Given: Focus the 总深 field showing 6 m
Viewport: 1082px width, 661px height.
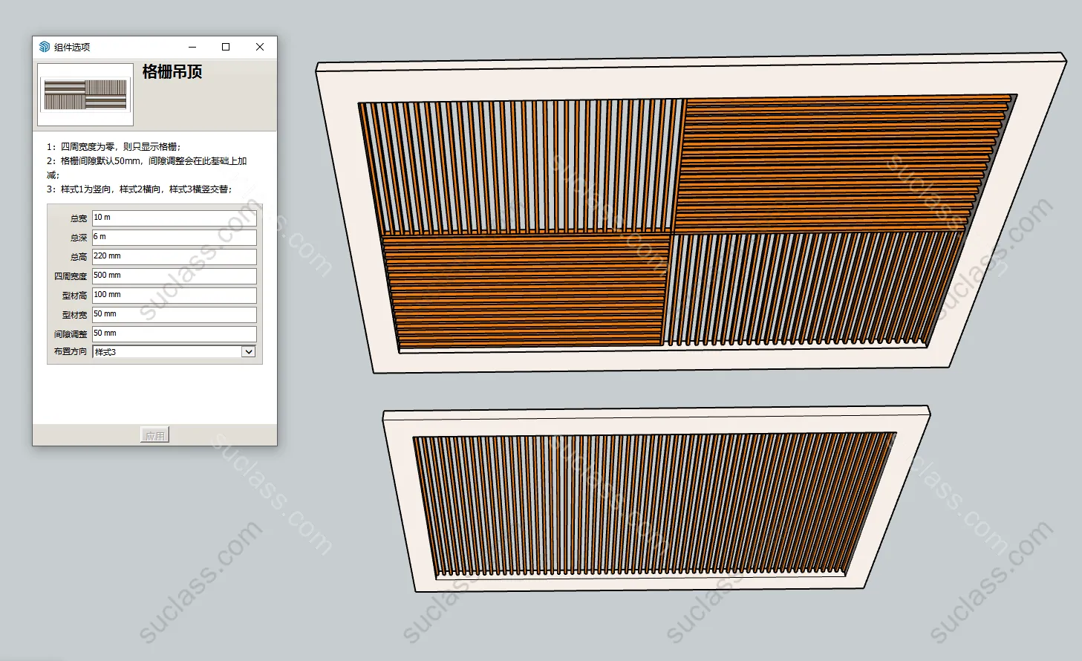Looking at the screenshot, I should pos(174,237).
